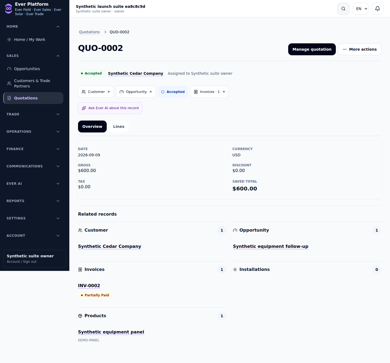Expand the OPERATIONS sidebar section
Screen dimensions: 390x363
click(x=33, y=132)
